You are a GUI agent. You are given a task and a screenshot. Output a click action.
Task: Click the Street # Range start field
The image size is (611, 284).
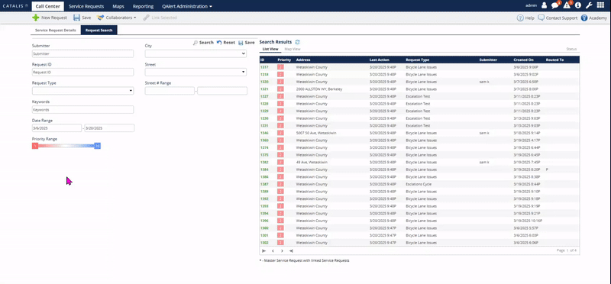[170, 91]
